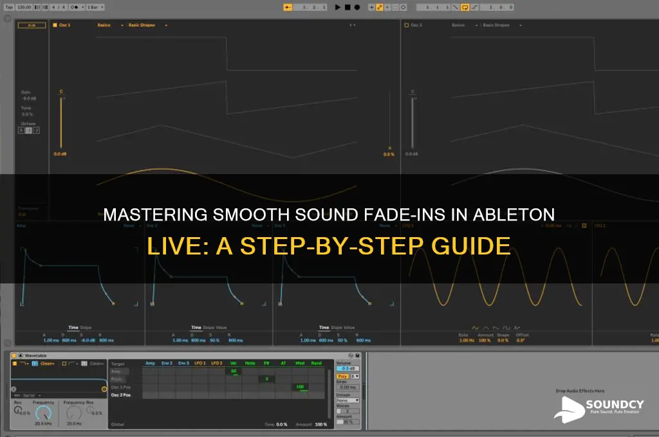Toggle the Wavetable device activator
Screen dimensions: 659x437
click(x=14, y=355)
